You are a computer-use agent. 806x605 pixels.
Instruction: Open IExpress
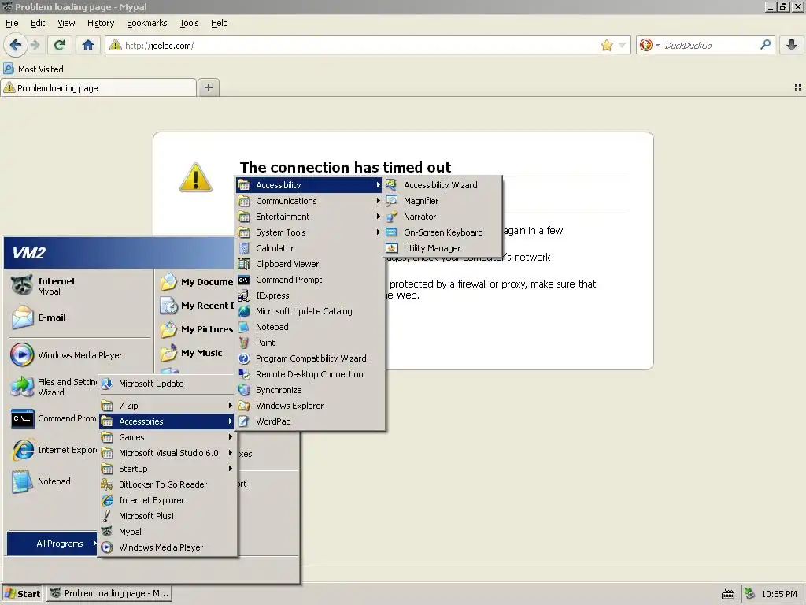(x=310, y=295)
